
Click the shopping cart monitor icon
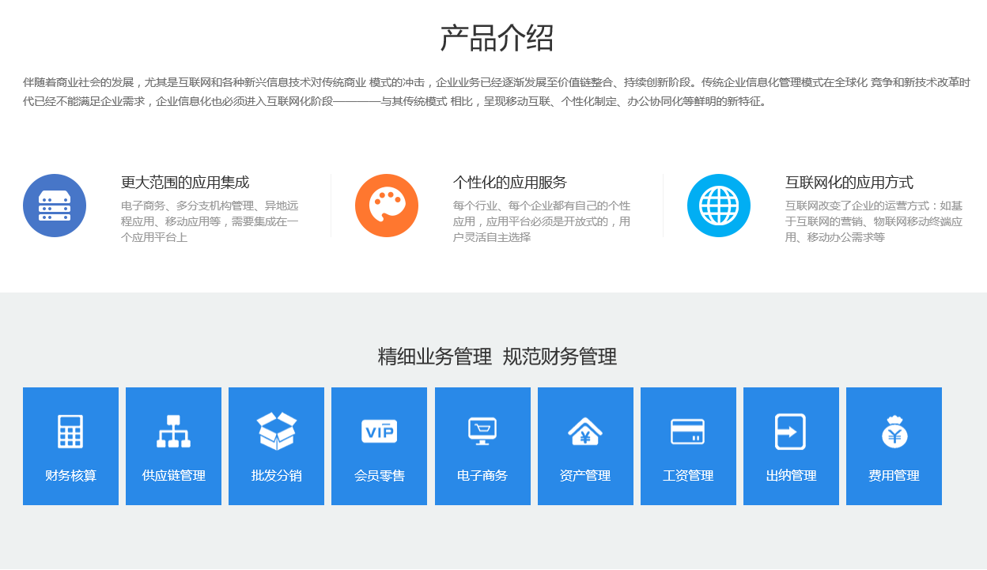pos(482,432)
